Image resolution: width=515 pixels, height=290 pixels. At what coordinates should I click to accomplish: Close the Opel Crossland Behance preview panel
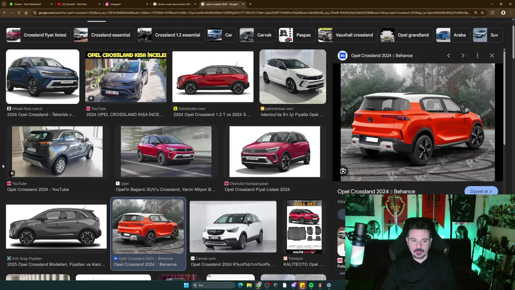(492, 56)
